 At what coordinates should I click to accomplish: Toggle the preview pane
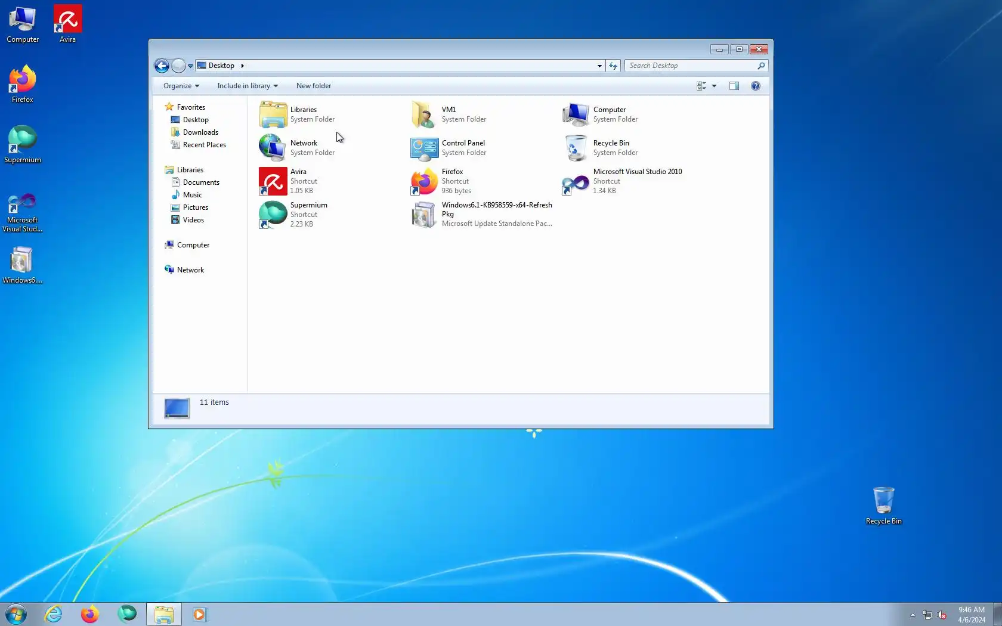[x=734, y=86]
